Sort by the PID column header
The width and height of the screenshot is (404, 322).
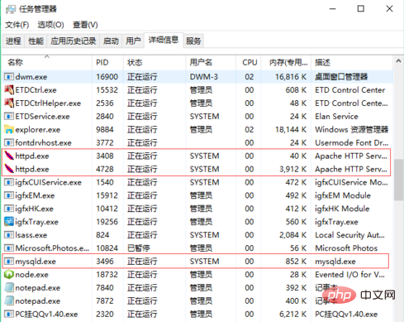pos(107,63)
